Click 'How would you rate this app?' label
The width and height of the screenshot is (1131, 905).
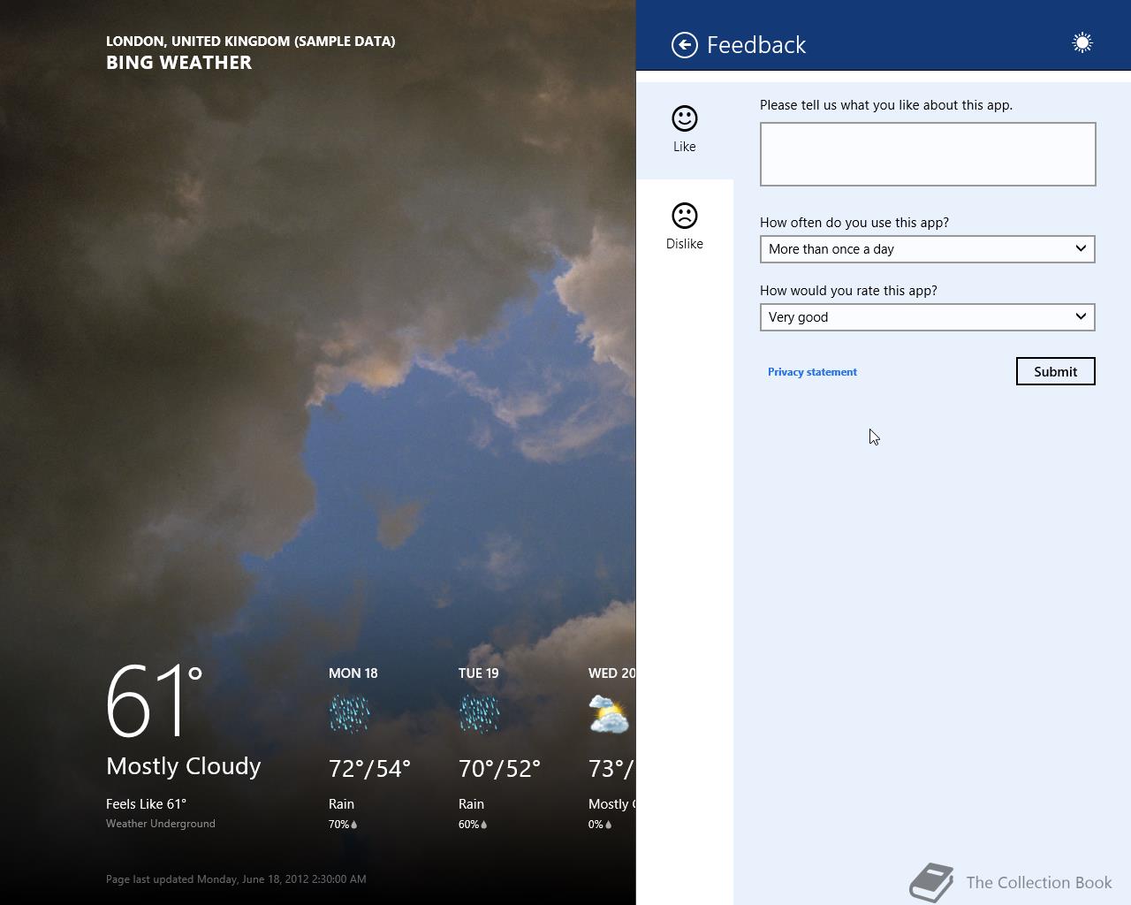tap(848, 291)
